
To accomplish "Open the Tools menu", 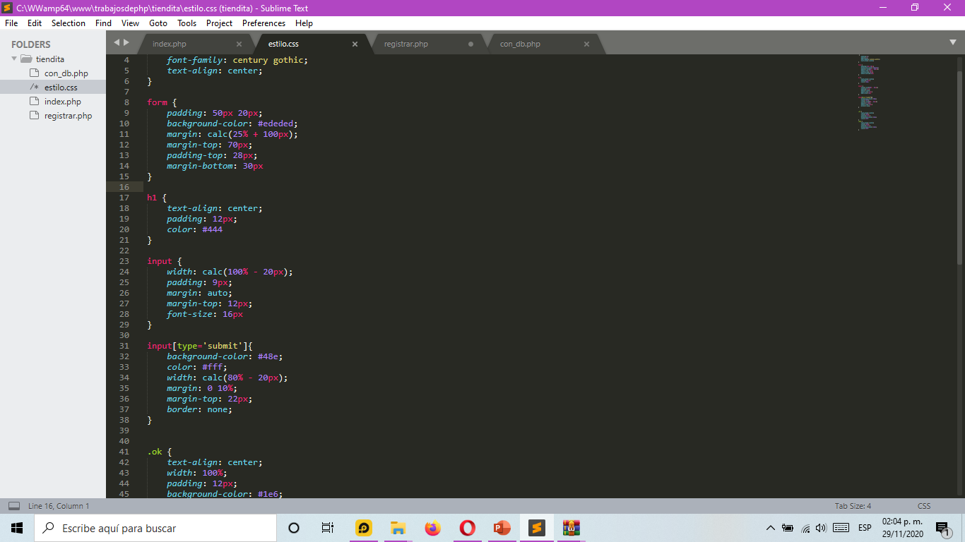I will [x=187, y=23].
